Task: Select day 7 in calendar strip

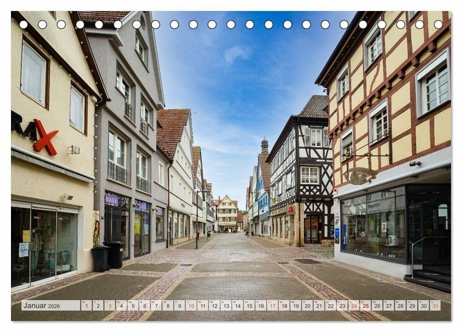Action: (156, 305)
